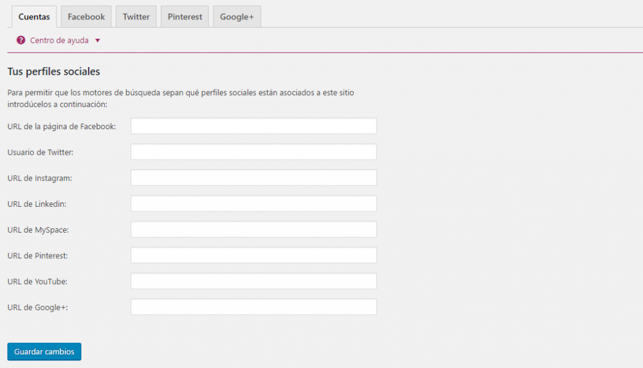643x368 pixels.
Task: Select the URL de YouTube input field
Action: pos(253,281)
